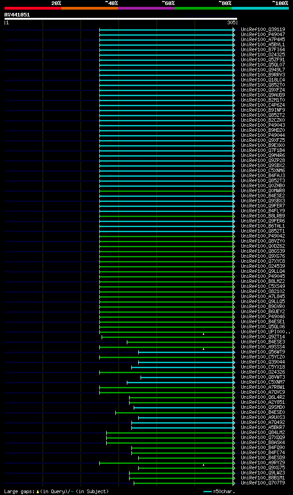Click the white query length bar
This screenshot has width=293, height=495.
[120, 19]
